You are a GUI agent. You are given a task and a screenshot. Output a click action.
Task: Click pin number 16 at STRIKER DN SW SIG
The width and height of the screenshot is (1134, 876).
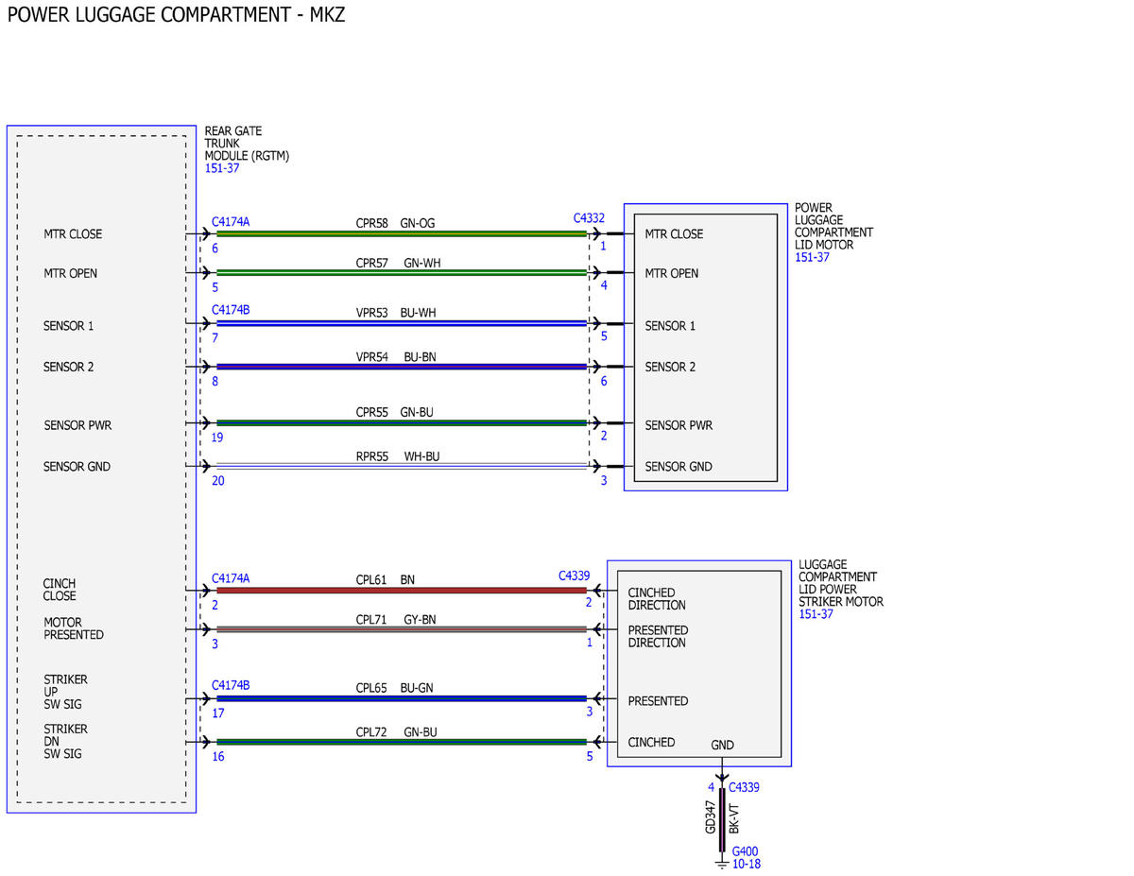click(217, 757)
